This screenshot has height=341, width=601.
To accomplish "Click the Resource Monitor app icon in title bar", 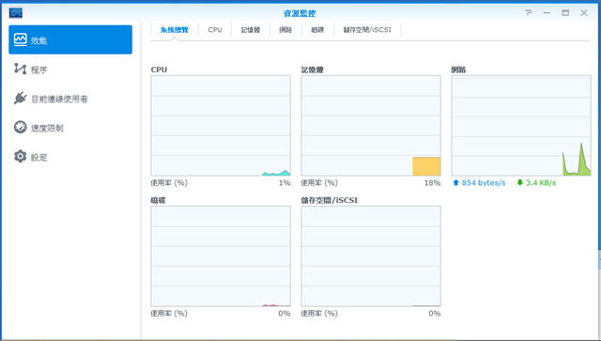I will (16, 13).
